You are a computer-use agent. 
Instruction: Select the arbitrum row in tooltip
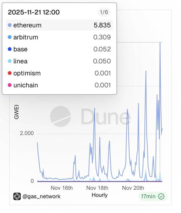(59, 37)
